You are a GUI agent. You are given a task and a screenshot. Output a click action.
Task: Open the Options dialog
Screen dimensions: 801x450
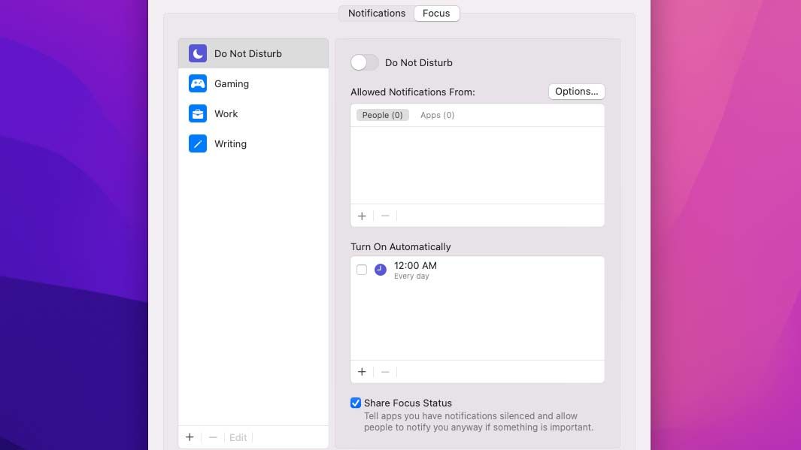tap(576, 91)
